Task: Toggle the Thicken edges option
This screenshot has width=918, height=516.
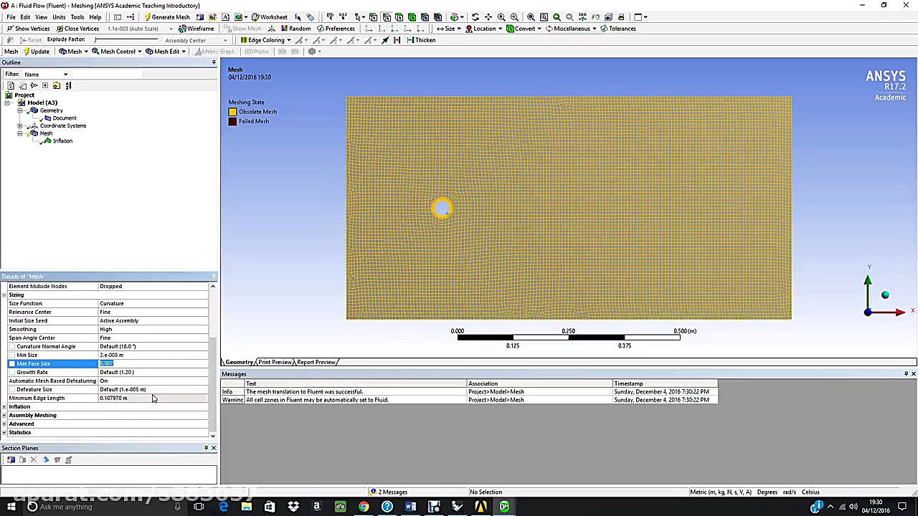Action: click(420, 40)
